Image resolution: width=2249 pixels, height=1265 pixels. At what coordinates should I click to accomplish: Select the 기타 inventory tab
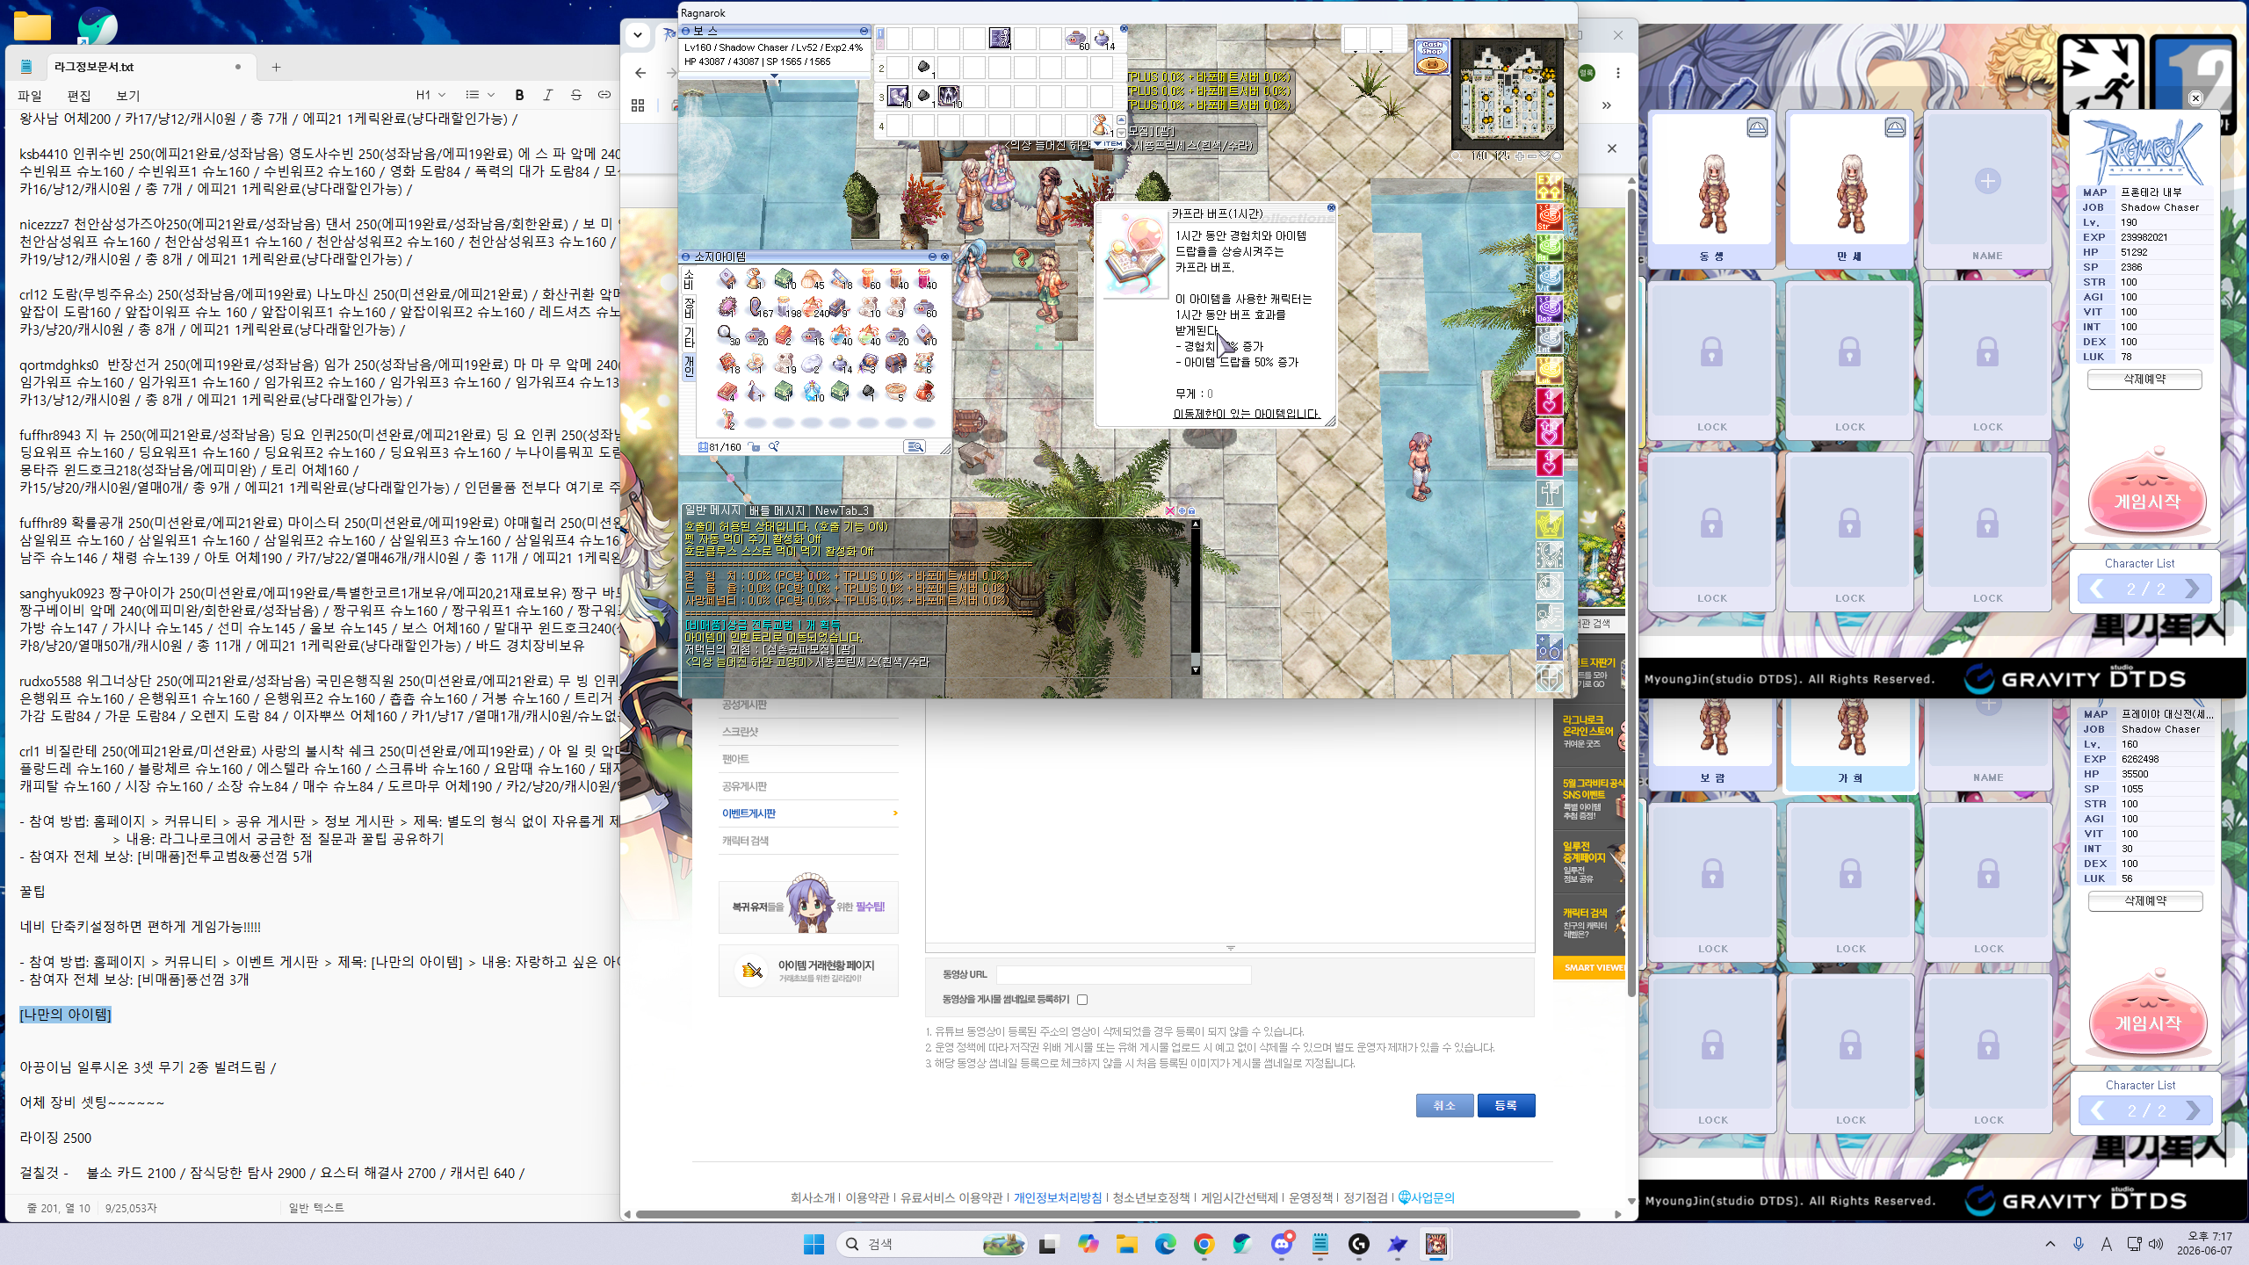point(690,336)
